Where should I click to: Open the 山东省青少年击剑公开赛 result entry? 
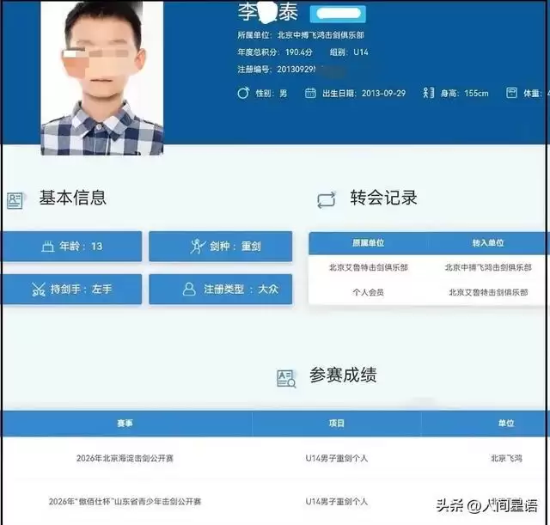125,501
